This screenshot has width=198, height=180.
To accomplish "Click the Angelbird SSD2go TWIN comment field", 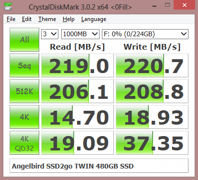I will [99, 166].
